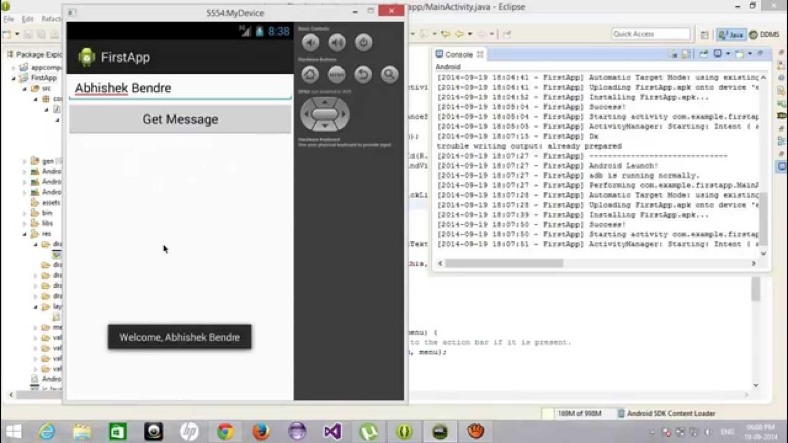Screen dimensions: 788x443
Task: Click the Console scroll down arrow
Action: point(763,253)
